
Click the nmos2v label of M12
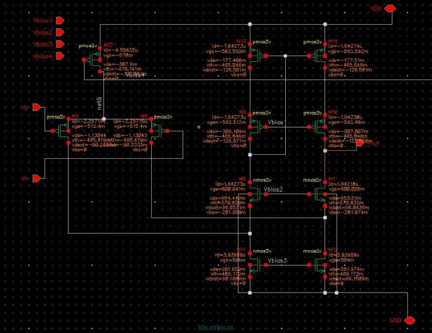pyautogui.click(x=312, y=251)
